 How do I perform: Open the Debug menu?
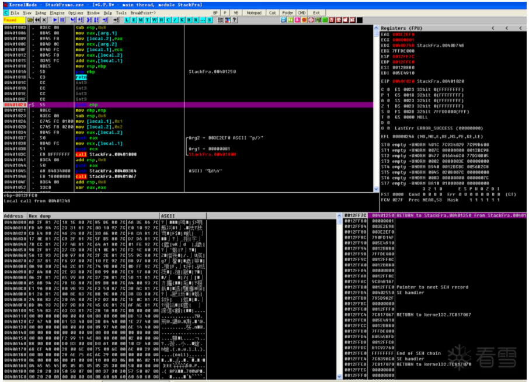click(x=40, y=13)
